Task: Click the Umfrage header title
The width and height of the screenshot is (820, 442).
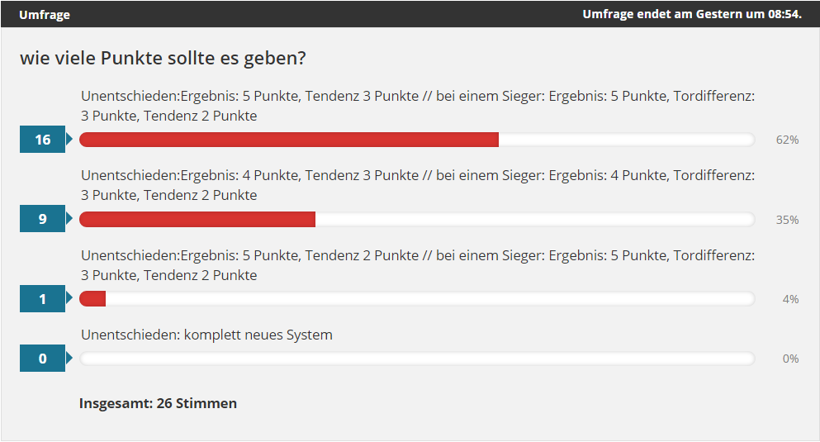Action: point(45,15)
